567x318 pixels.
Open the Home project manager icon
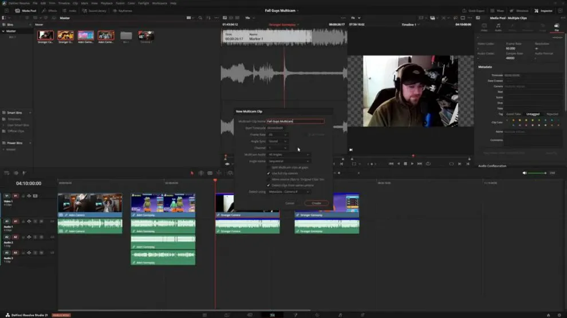click(548, 315)
